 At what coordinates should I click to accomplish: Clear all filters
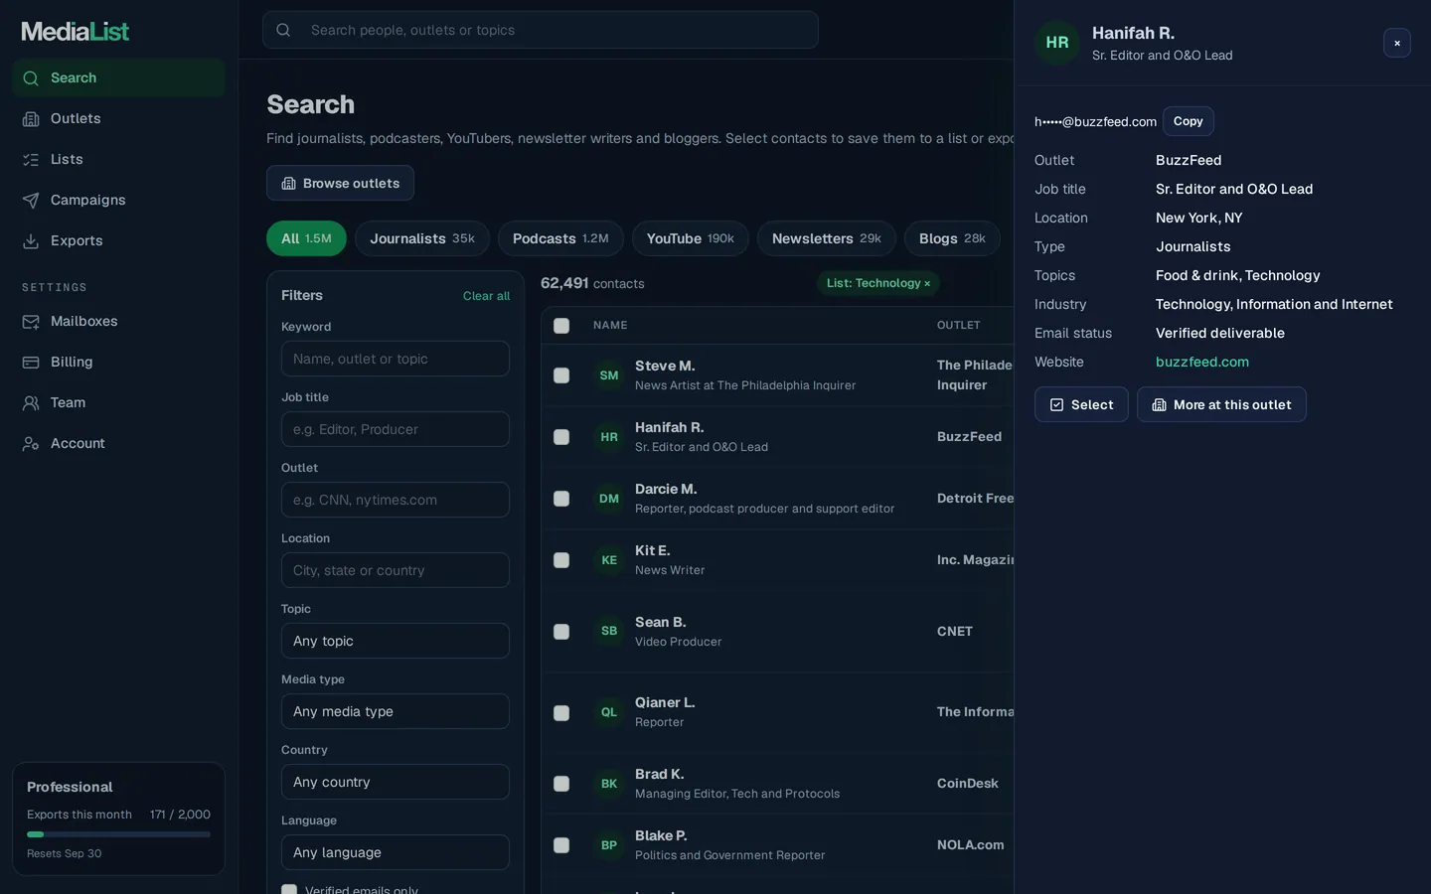486,296
